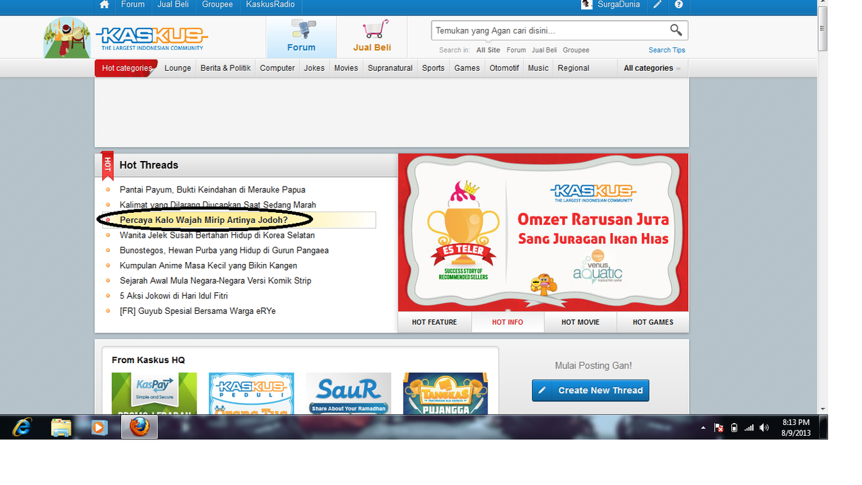Image resolution: width=862 pixels, height=485 pixels.
Task: Open thread Kalimat yang Dilarang Diucapkan
Action: 218,205
